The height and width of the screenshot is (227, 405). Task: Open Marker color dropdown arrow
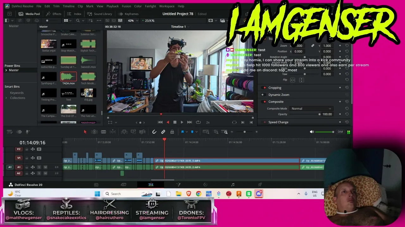(196, 132)
